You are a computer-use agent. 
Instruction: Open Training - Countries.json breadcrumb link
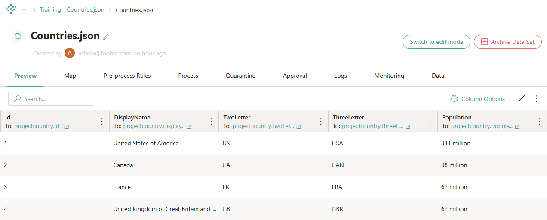point(72,10)
